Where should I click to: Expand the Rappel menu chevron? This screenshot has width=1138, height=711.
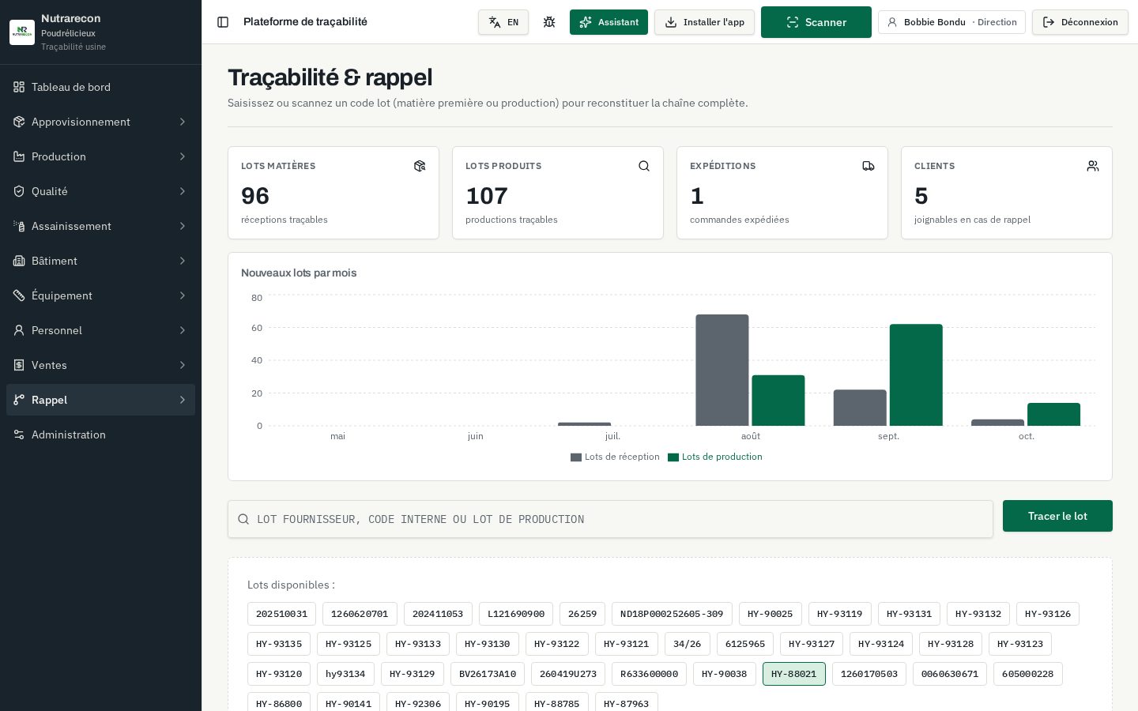183,400
